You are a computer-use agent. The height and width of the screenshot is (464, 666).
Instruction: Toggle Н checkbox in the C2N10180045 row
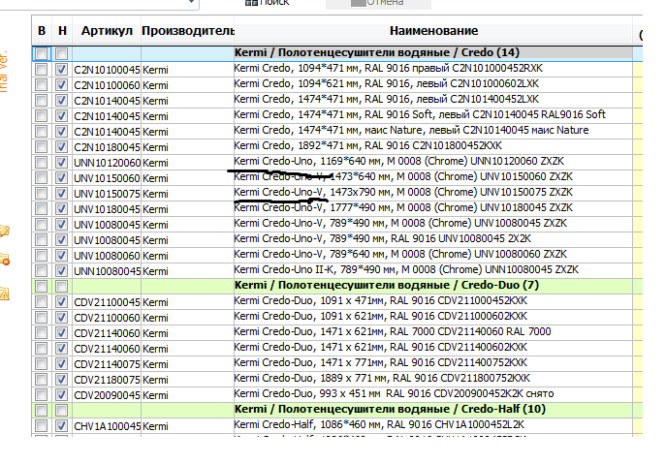[61, 147]
